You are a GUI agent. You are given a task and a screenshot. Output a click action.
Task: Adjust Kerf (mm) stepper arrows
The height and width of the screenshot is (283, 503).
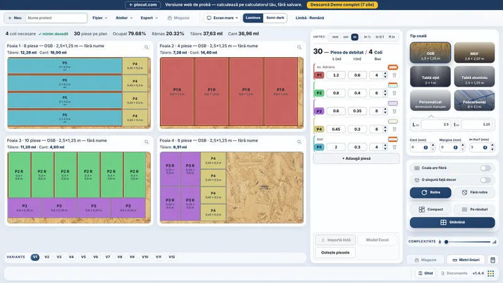[492, 147]
